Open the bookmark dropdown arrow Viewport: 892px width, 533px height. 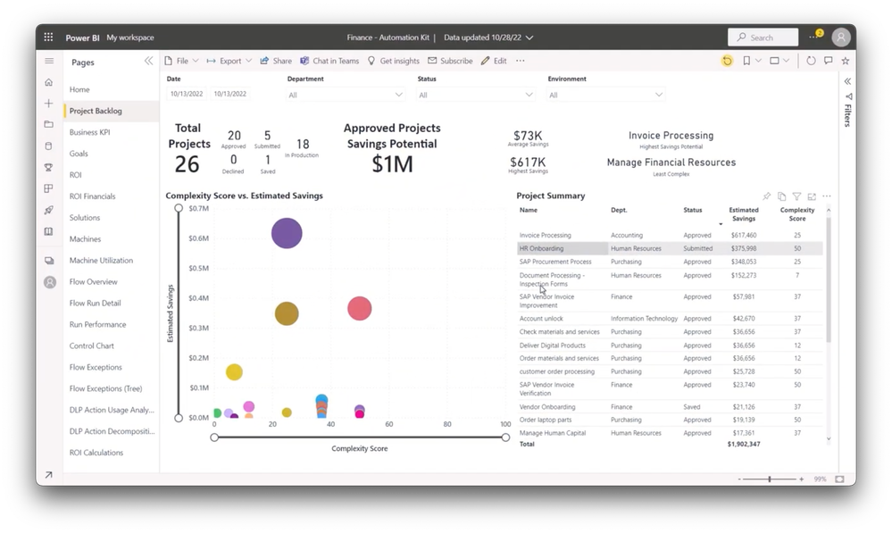[758, 61]
